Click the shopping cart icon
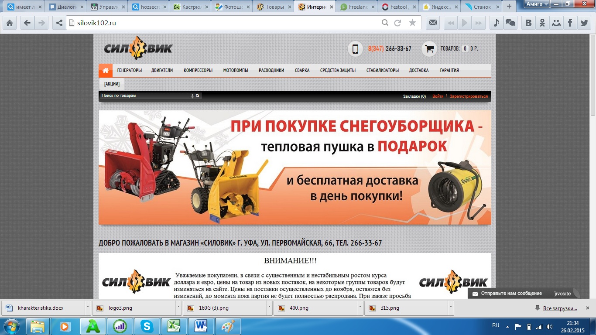Screen dimensions: 596x335 tap(429, 49)
